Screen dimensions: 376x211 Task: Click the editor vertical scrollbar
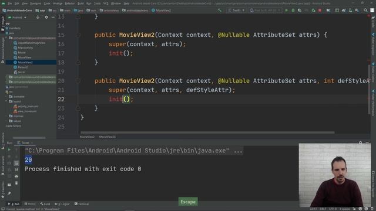click(x=369, y=90)
